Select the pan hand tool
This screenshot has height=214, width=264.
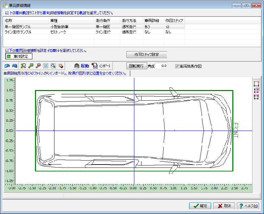click(x=61, y=66)
